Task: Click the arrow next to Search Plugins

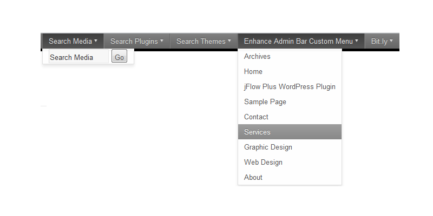Action: (162, 40)
